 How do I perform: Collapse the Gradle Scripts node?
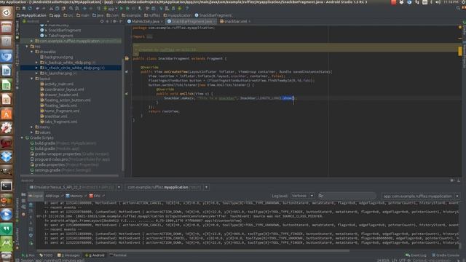(23, 138)
